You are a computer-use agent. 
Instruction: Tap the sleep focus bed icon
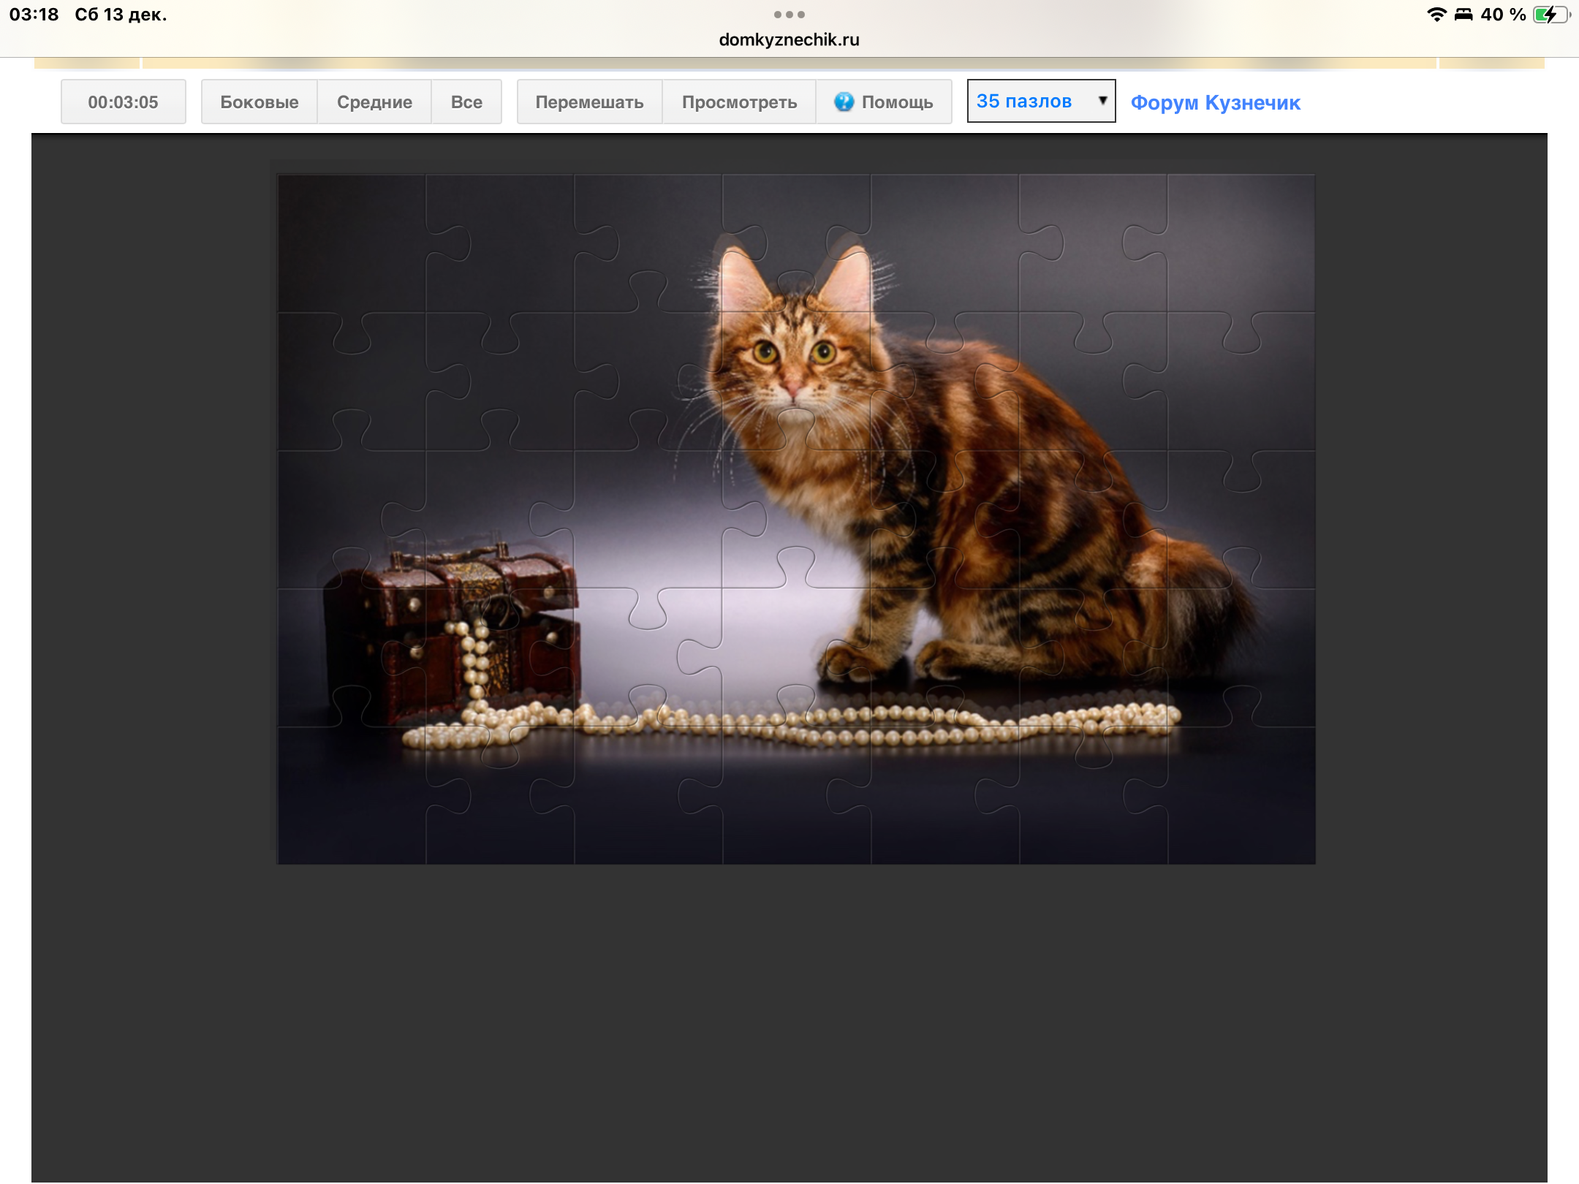tap(1463, 15)
